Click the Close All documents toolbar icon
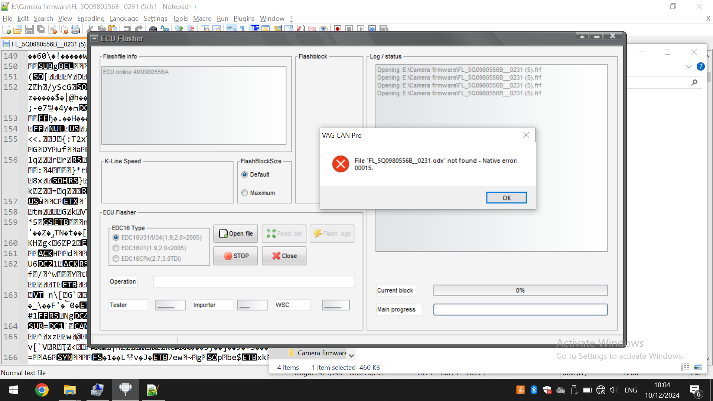Image resolution: width=713 pixels, height=401 pixels. [x=64, y=29]
